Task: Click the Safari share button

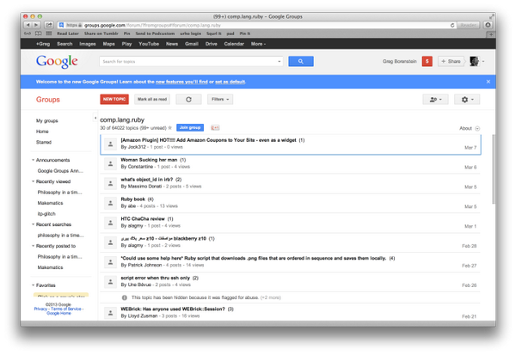Action: (49, 25)
